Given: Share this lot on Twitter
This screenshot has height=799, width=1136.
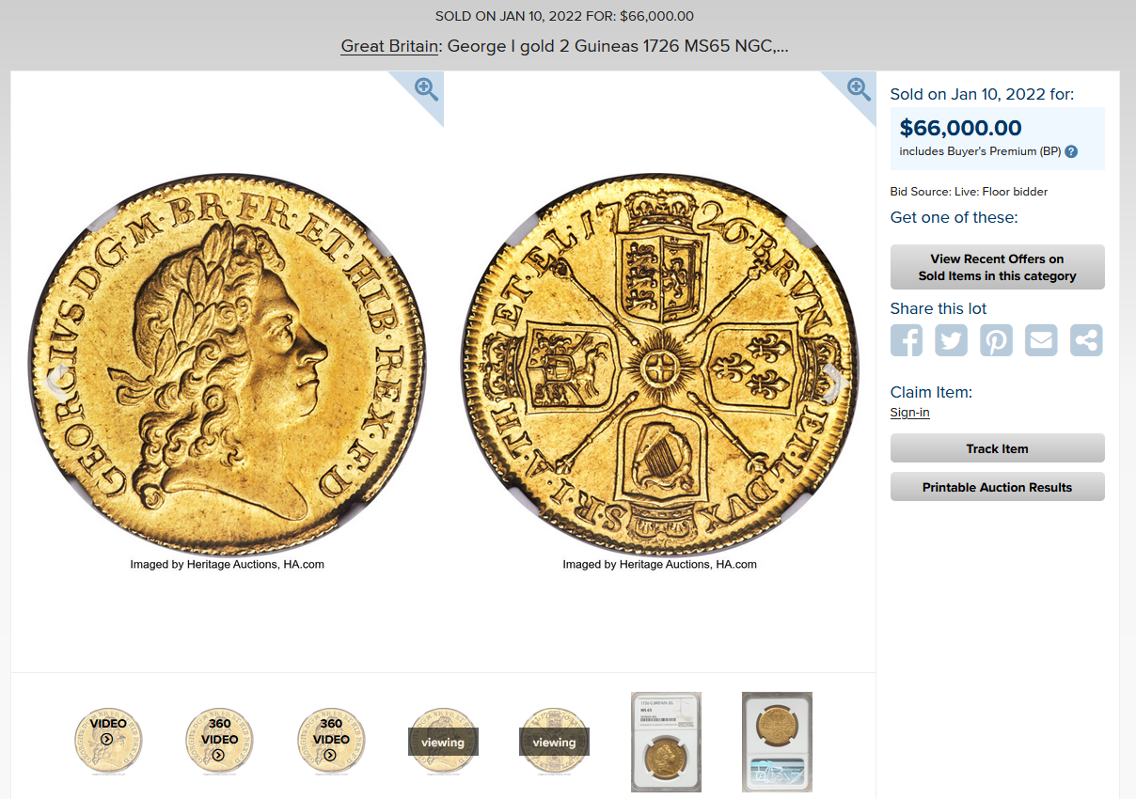Looking at the screenshot, I should pos(952,339).
